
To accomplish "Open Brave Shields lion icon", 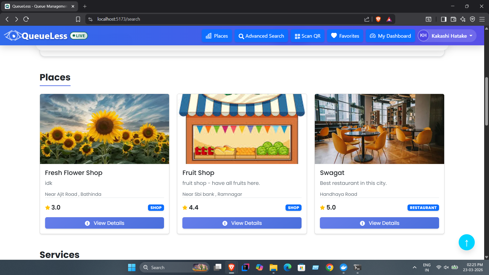I will pyautogui.click(x=378, y=19).
